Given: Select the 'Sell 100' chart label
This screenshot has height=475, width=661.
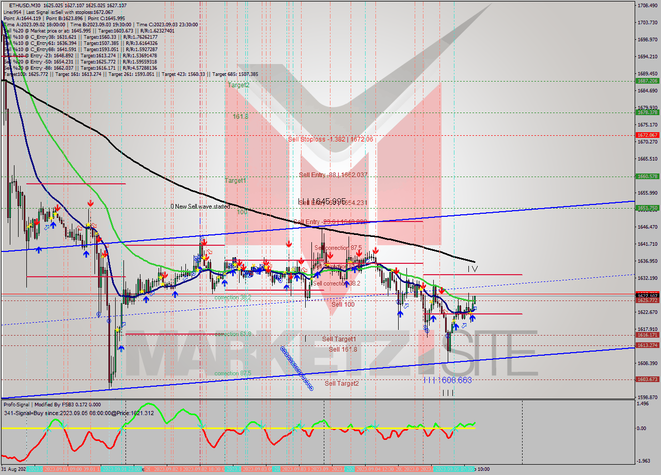Looking at the screenshot, I should click(x=343, y=305).
